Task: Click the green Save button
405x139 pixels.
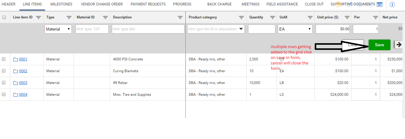Action: pos(379,45)
